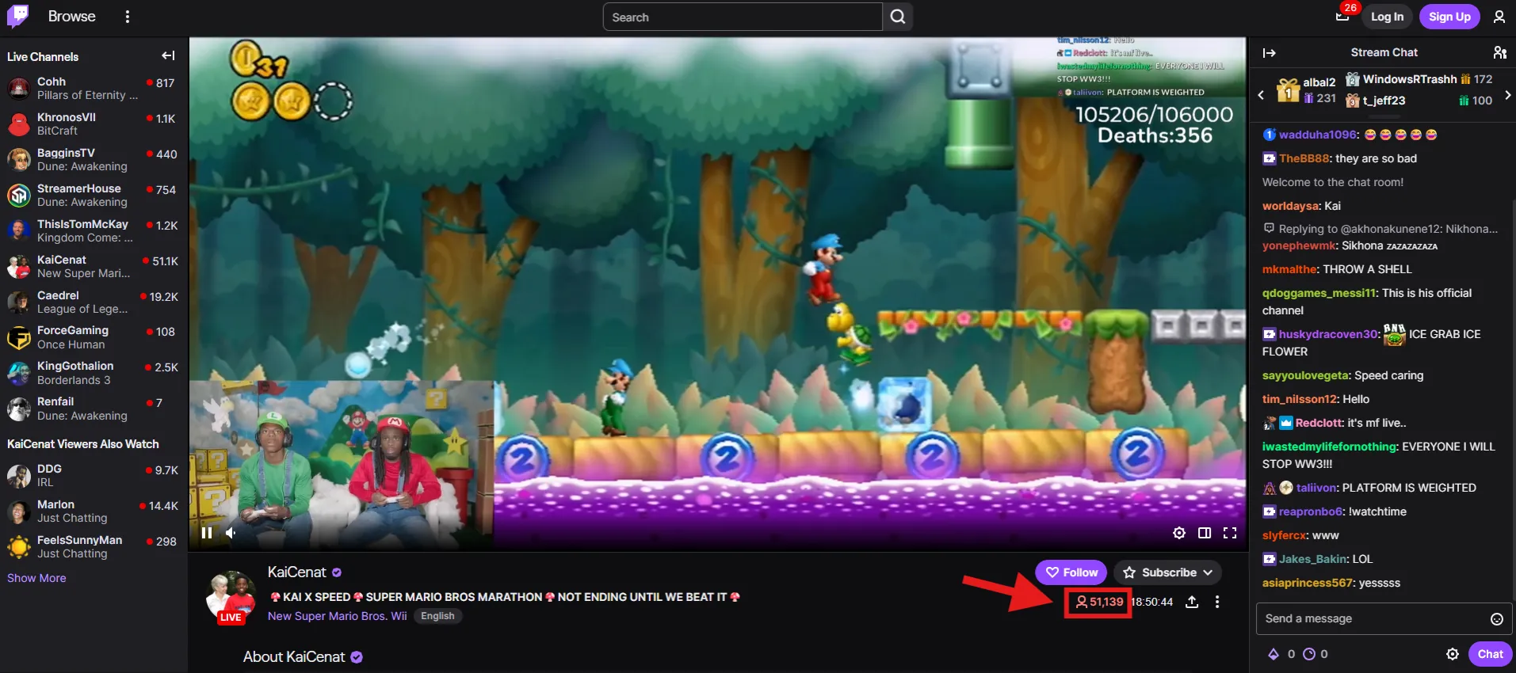Viewport: 1516px width, 673px height.
Task: Open BagginsTV channel in sidebar
Action: [x=94, y=159]
